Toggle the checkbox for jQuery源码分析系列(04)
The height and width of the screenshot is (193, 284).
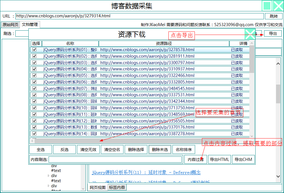34,69
